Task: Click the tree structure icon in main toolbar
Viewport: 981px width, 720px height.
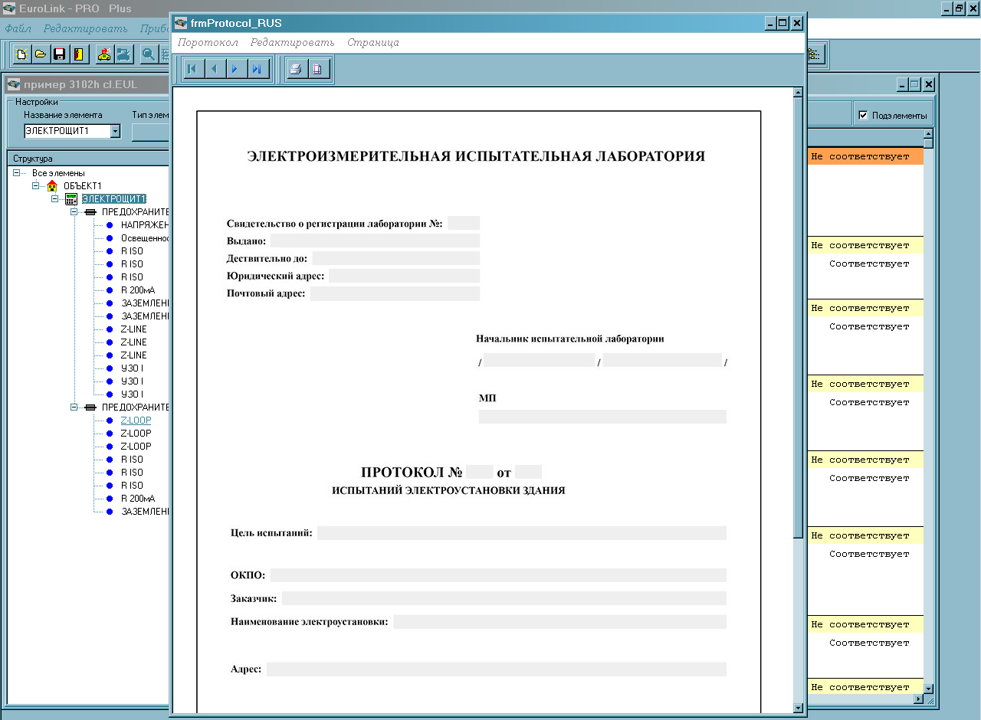Action: pyautogui.click(x=814, y=54)
